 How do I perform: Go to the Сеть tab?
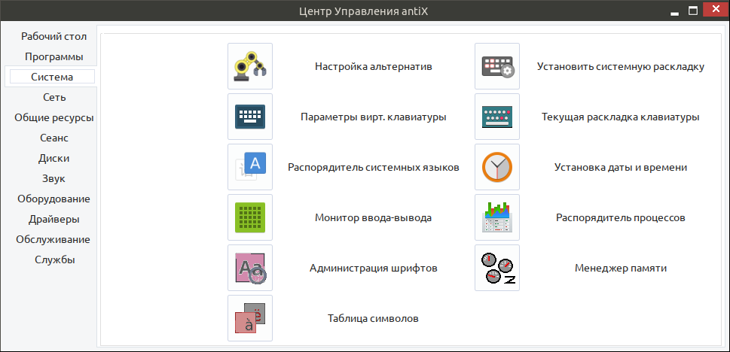(x=54, y=97)
